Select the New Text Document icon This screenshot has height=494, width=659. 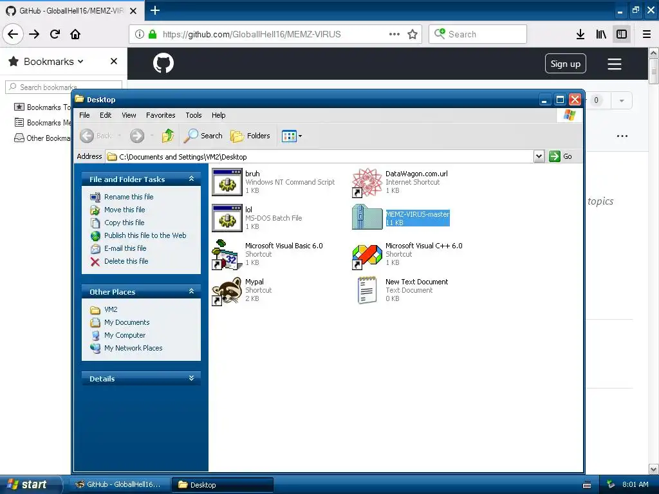click(x=367, y=290)
